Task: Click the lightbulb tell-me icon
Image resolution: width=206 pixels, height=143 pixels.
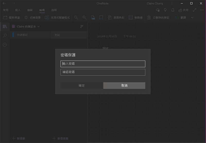Action: pyautogui.click(x=165, y=10)
